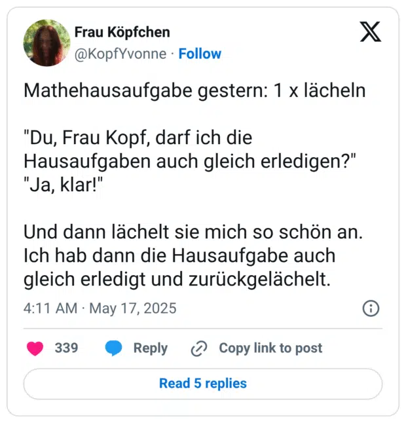Click the X logo

pyautogui.click(x=370, y=31)
